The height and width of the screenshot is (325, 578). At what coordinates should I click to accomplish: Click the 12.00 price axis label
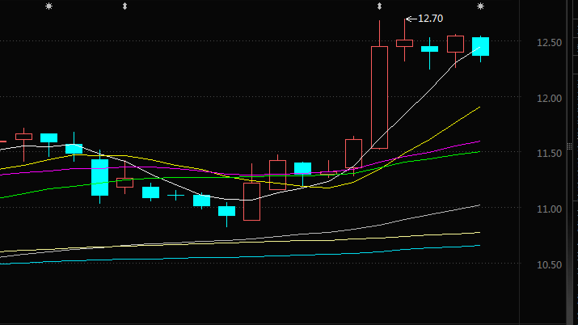(549, 99)
